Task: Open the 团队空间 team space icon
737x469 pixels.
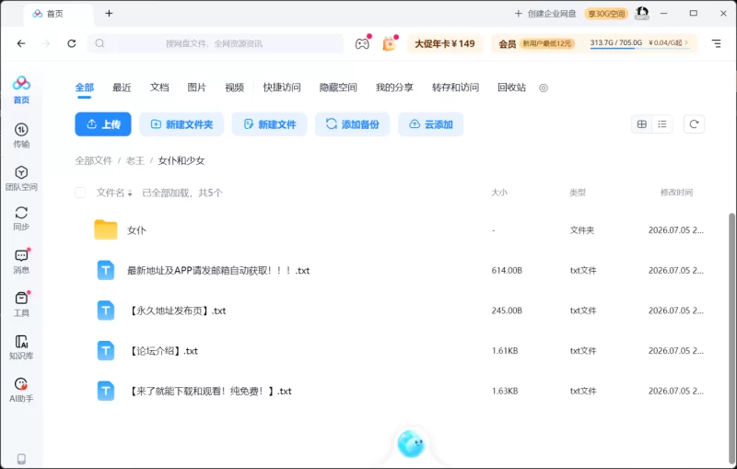Action: 21,178
